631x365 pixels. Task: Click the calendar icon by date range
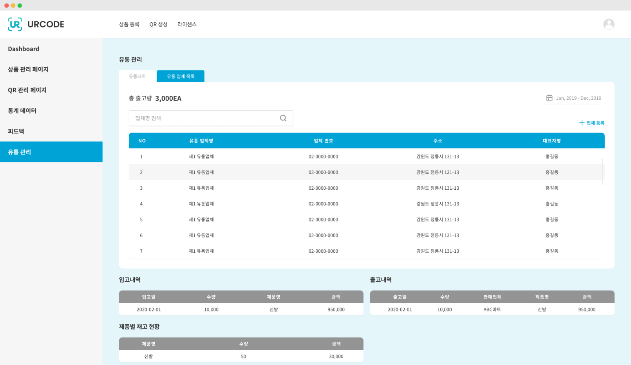pos(549,98)
